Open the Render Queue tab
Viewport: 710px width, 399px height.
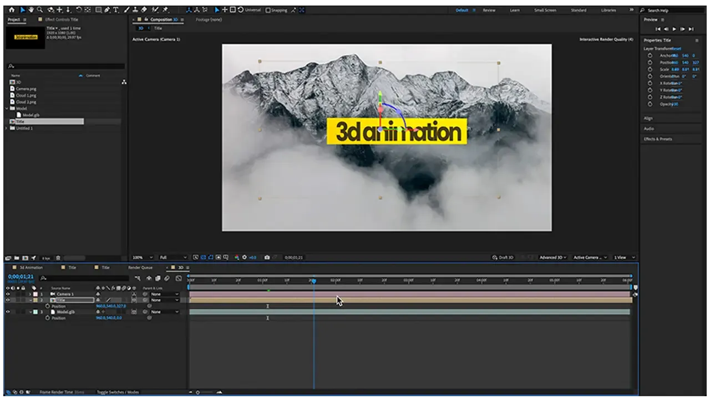tap(140, 267)
